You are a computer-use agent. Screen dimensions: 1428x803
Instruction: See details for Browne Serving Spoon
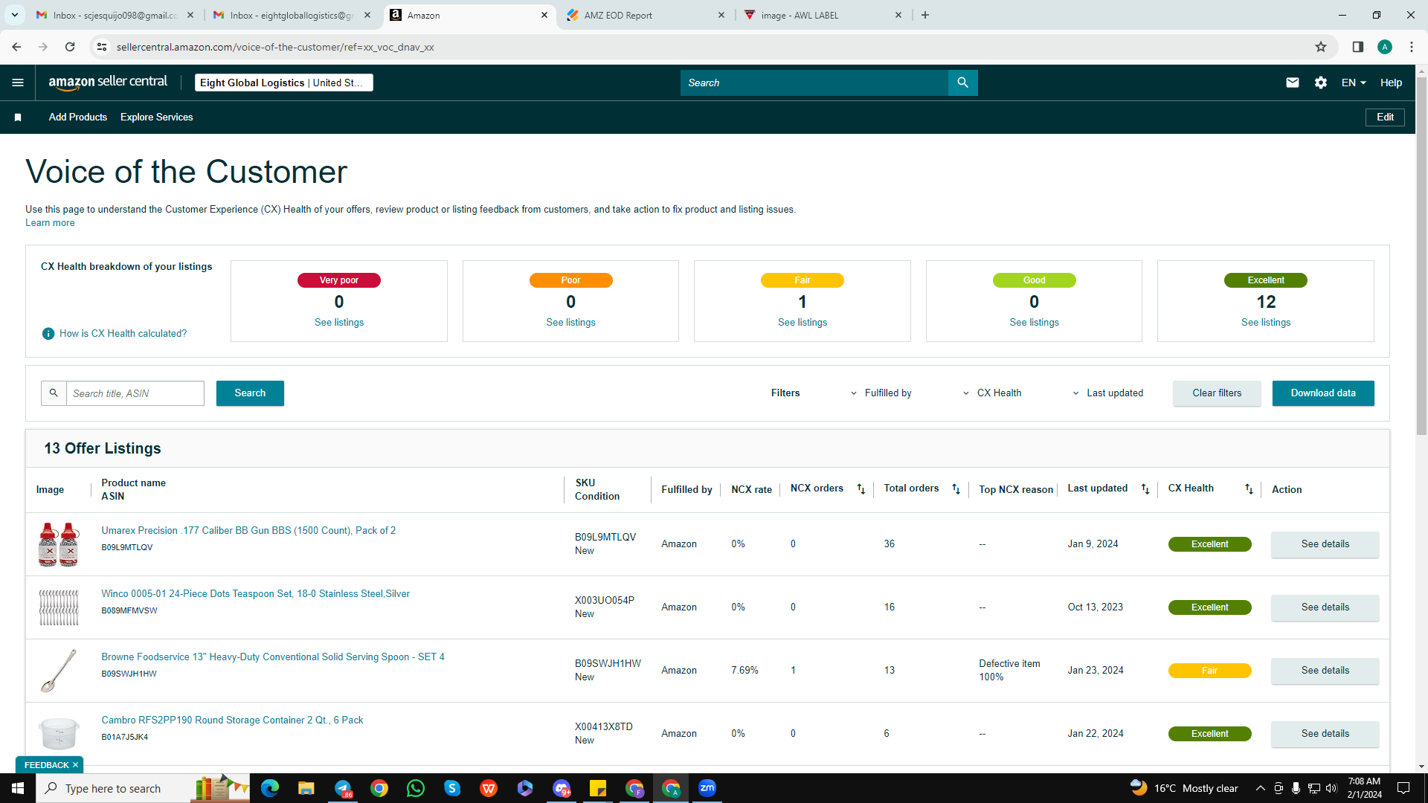click(1325, 671)
